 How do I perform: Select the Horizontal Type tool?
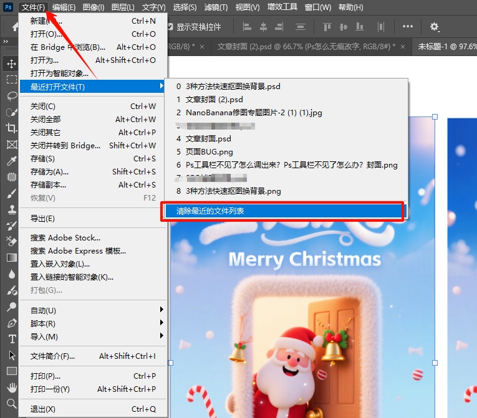[11, 339]
